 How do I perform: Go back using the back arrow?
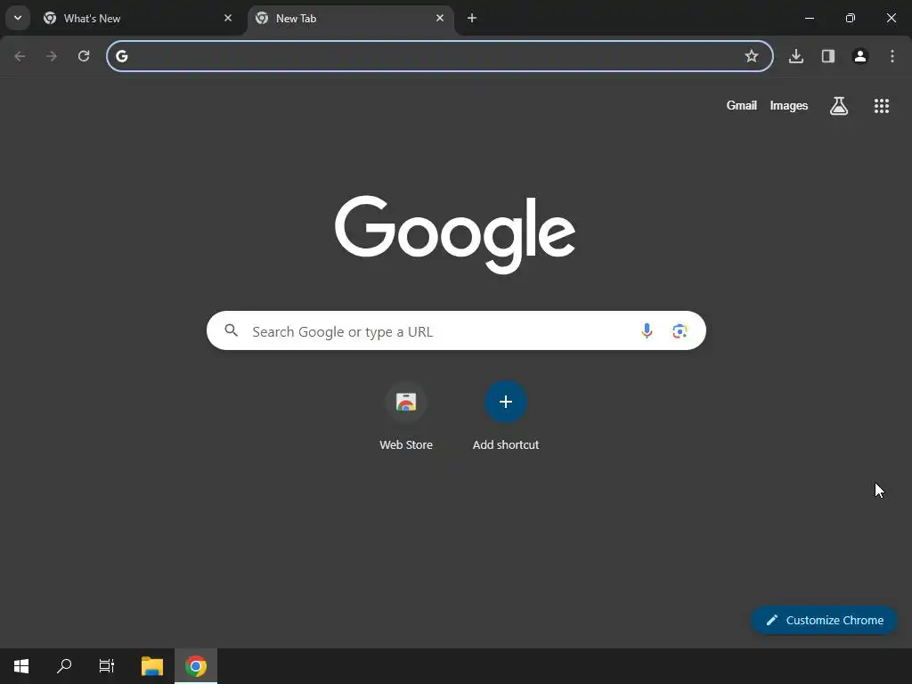point(20,56)
